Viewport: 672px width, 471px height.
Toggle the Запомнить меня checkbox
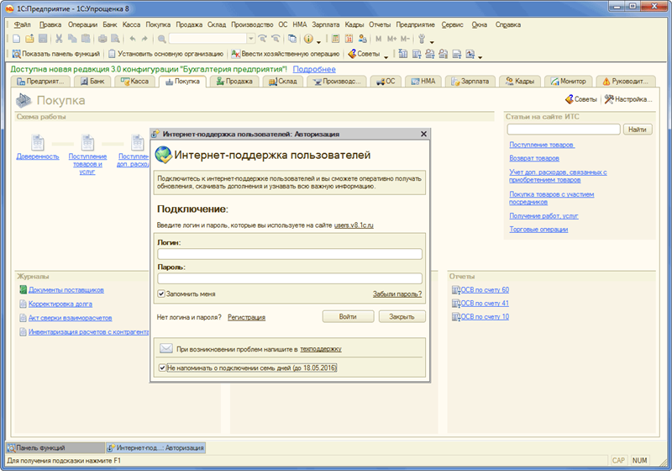click(x=161, y=294)
